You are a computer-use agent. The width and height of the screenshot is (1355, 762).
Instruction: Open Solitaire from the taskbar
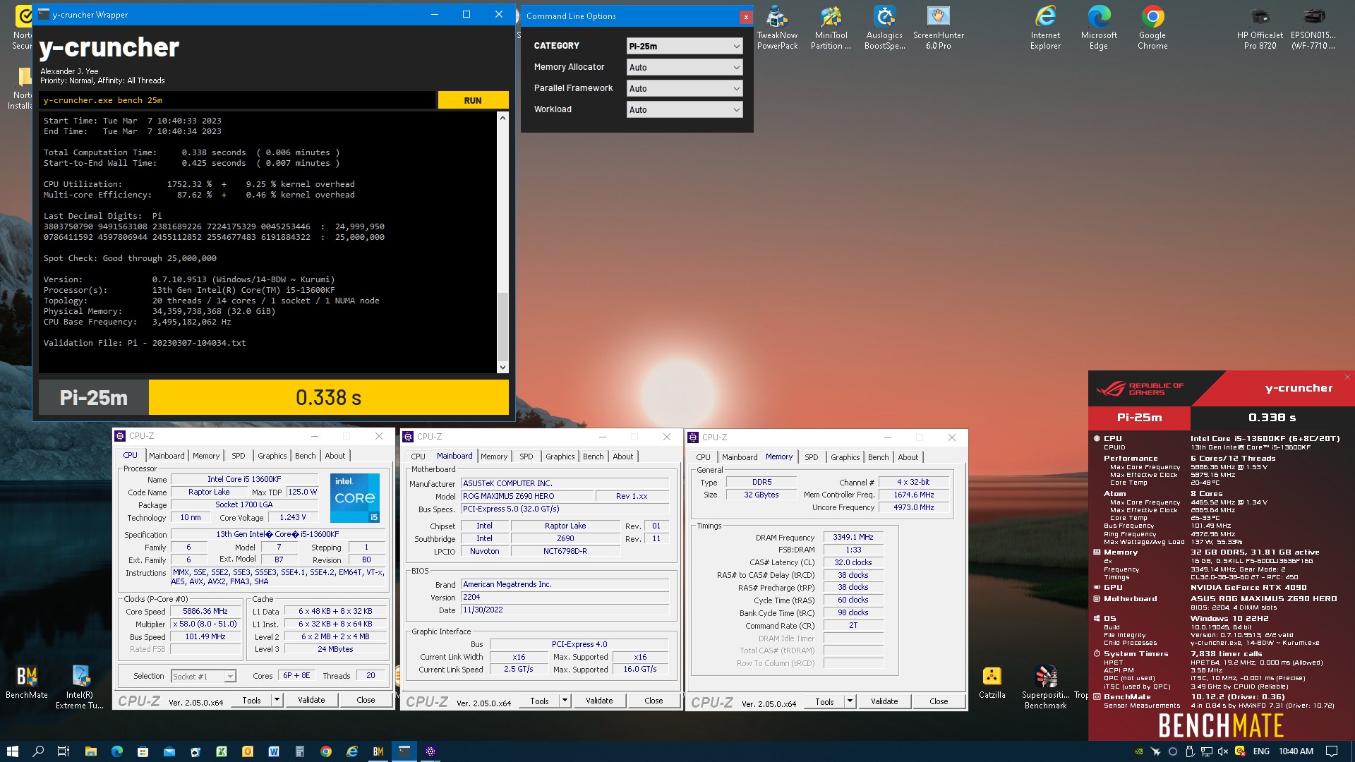[195, 751]
